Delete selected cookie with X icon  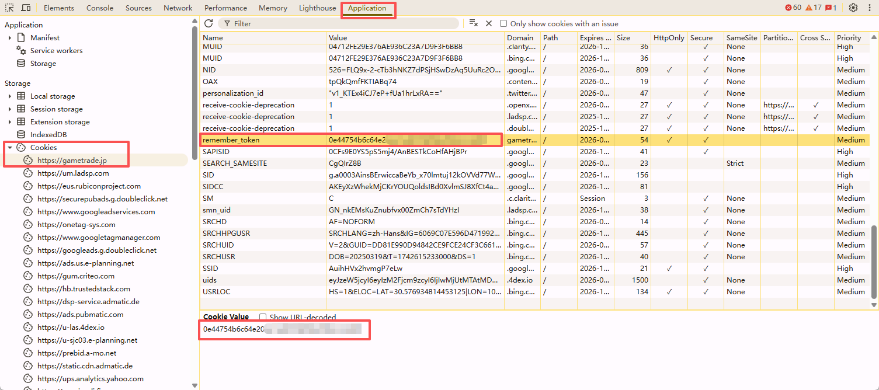point(489,23)
